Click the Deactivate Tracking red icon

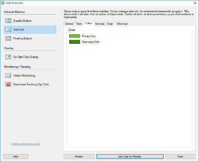(x=8, y=84)
